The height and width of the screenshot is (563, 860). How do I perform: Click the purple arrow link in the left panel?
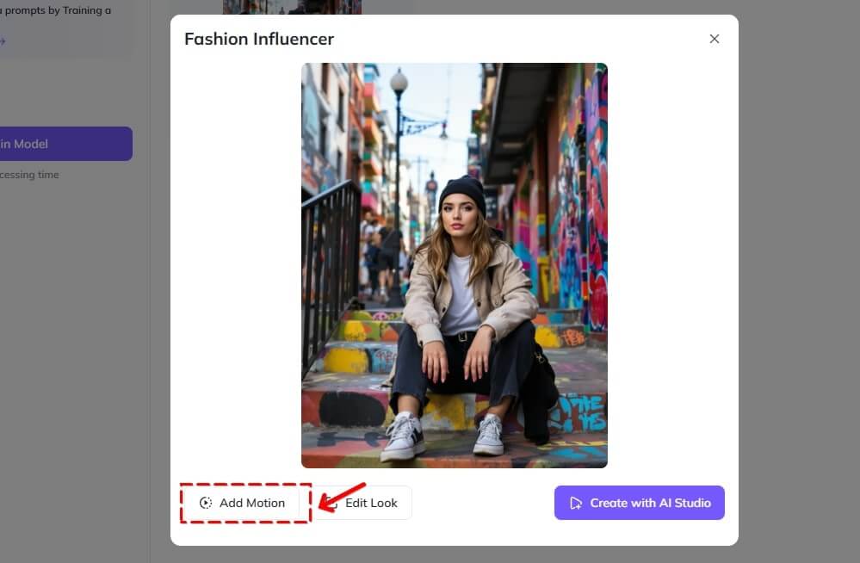[3, 40]
